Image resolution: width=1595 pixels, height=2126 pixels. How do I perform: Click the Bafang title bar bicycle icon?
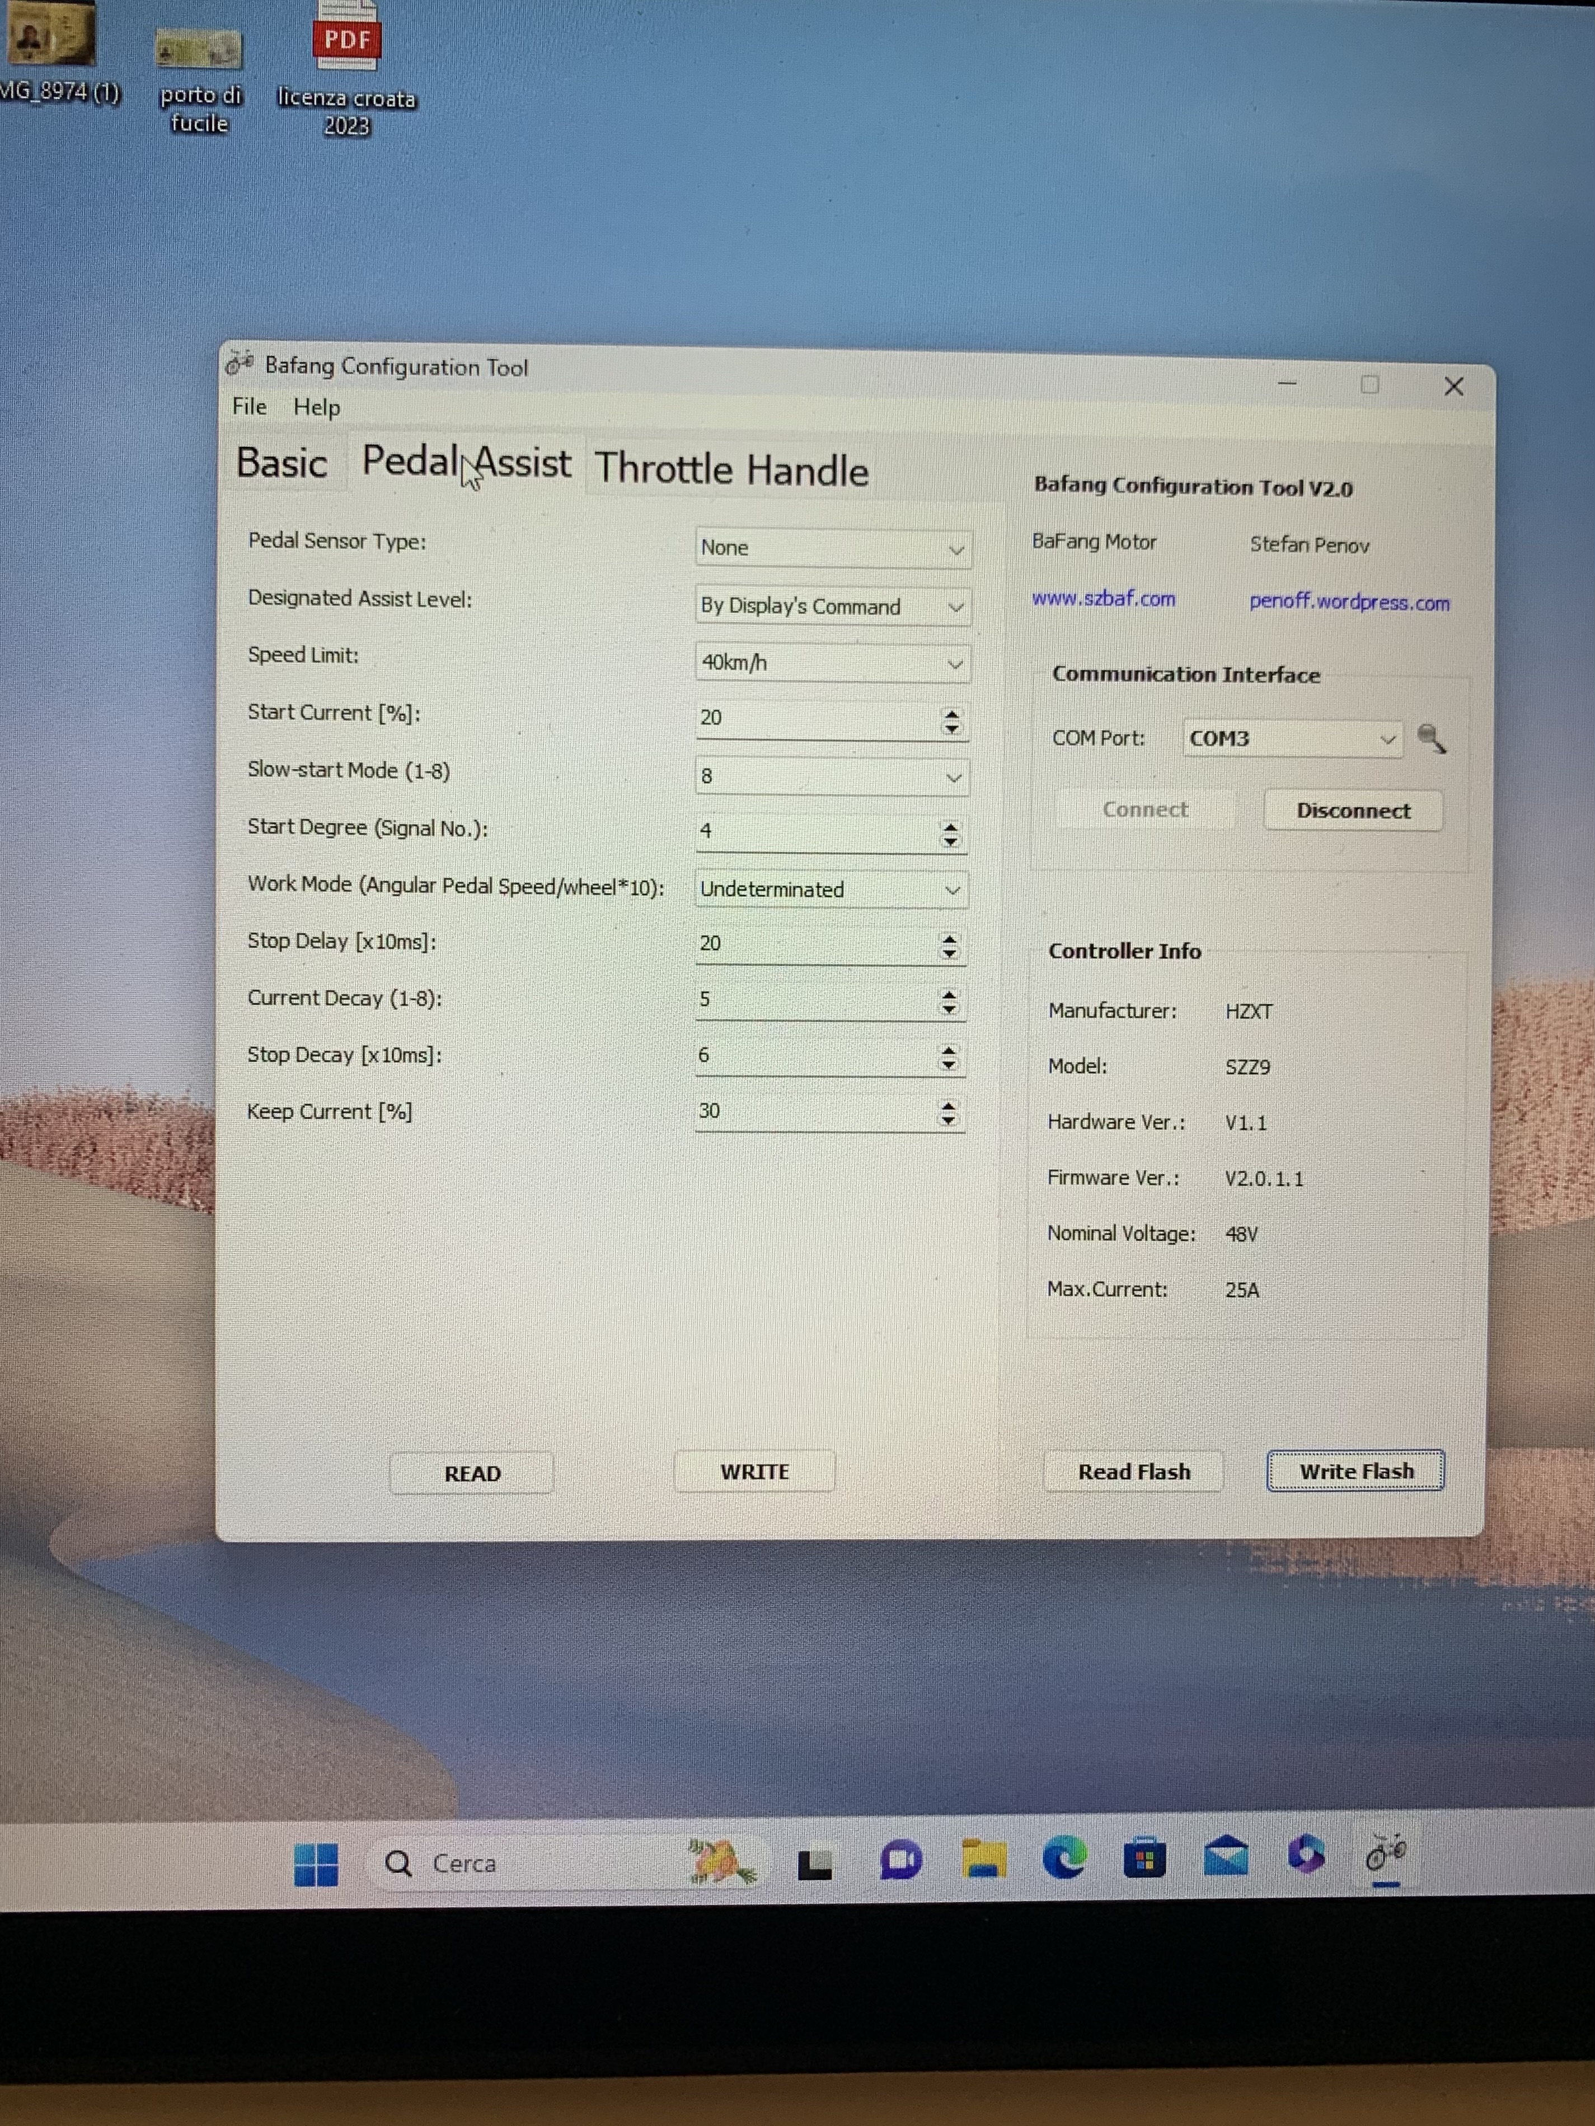point(240,363)
